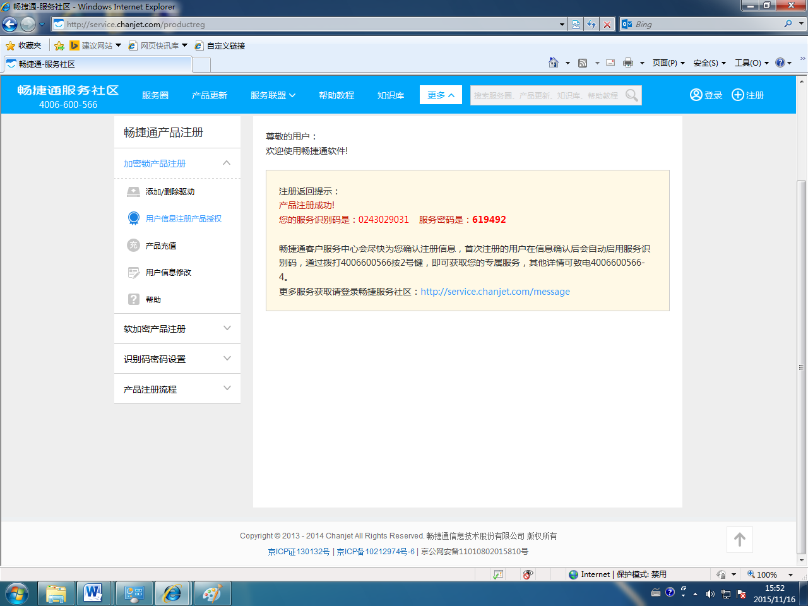Expand the 软加密产品注册 section
Screen dimensions: 808x606
click(227, 328)
